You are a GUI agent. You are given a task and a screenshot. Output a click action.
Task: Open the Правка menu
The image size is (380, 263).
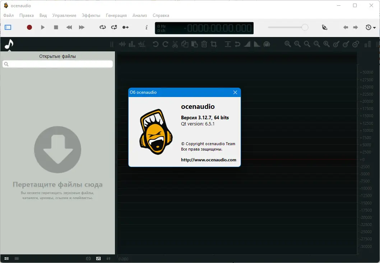click(27, 15)
